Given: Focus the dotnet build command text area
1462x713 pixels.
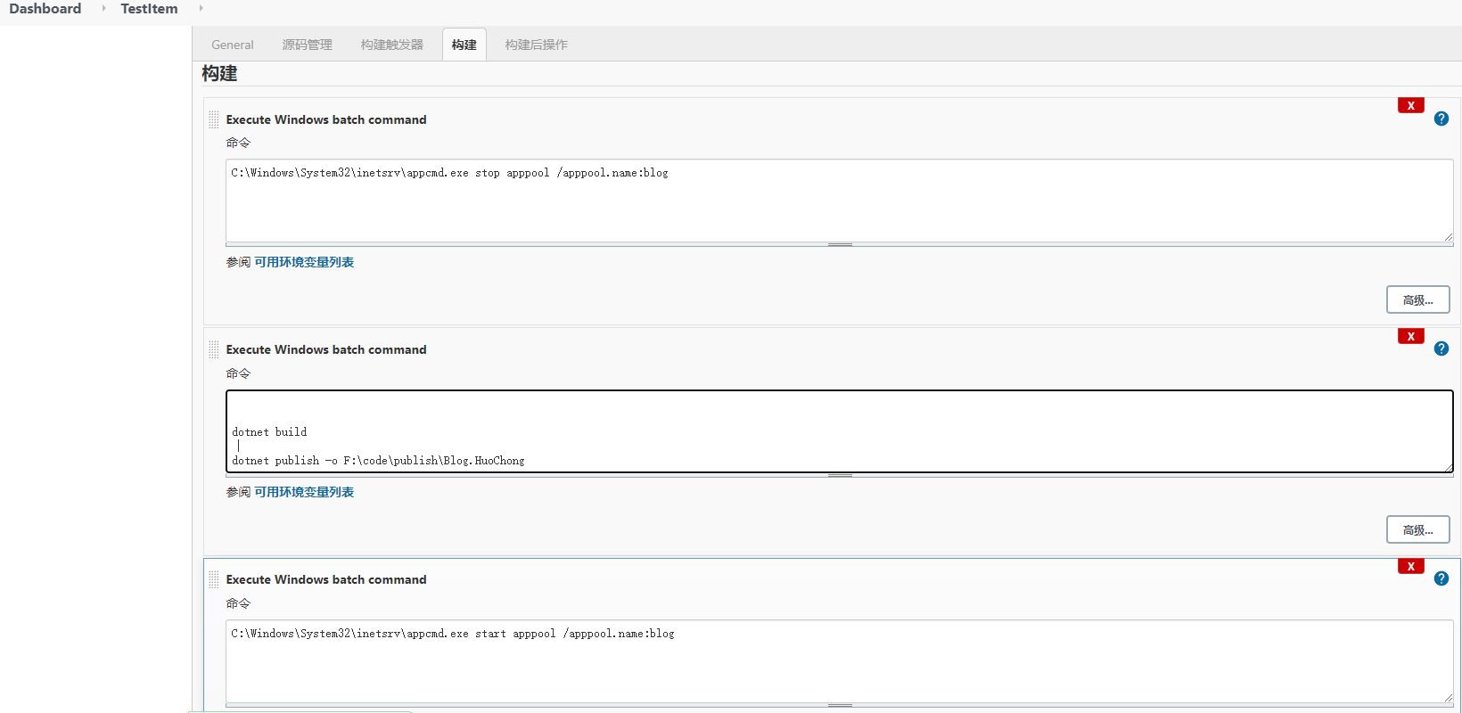Looking at the screenshot, I should pos(840,431).
